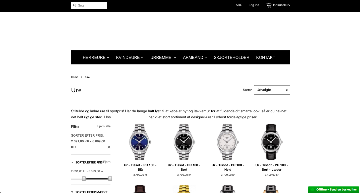Open the Herreure menu
360x193 pixels.
click(96, 57)
